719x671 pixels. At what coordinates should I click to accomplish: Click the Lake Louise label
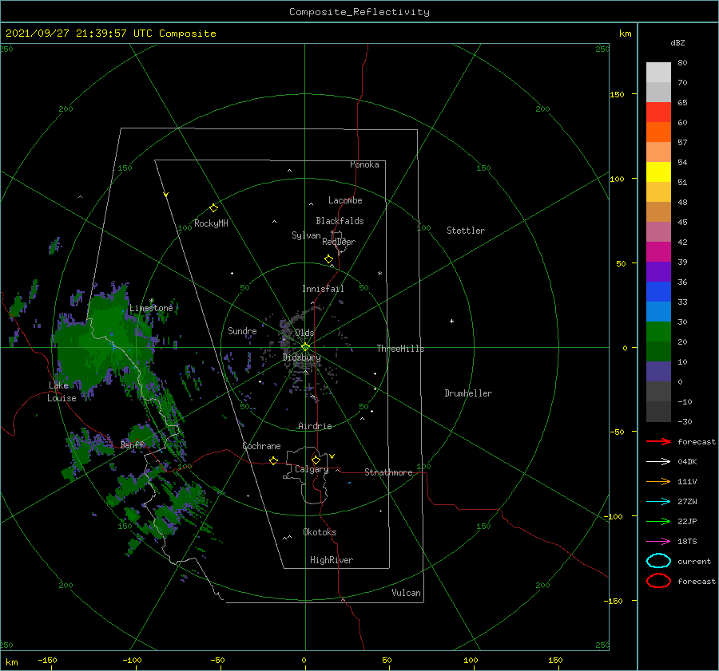click(62, 392)
